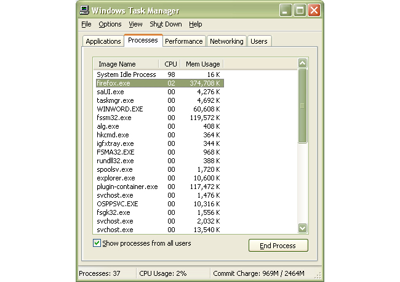Image resolution: width=400 pixels, height=282 pixels.
Task: Open the File menu
Action: tap(86, 24)
